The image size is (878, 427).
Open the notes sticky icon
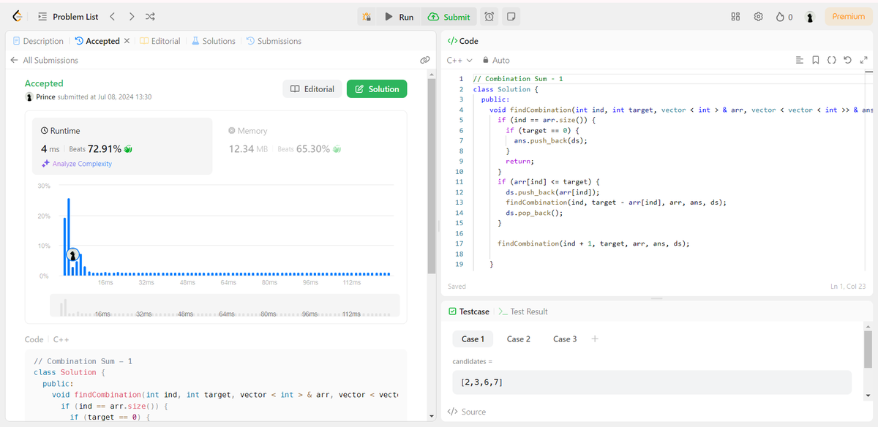(x=512, y=17)
